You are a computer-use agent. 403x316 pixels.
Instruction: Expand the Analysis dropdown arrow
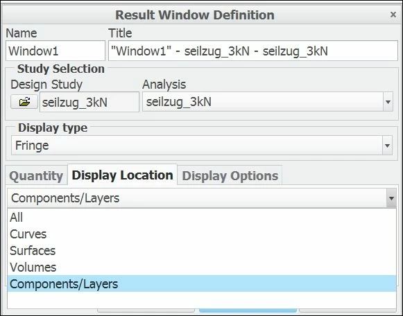(x=388, y=102)
